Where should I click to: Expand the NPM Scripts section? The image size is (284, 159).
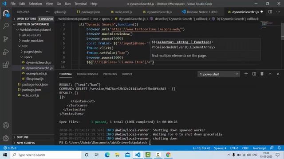click(33, 143)
